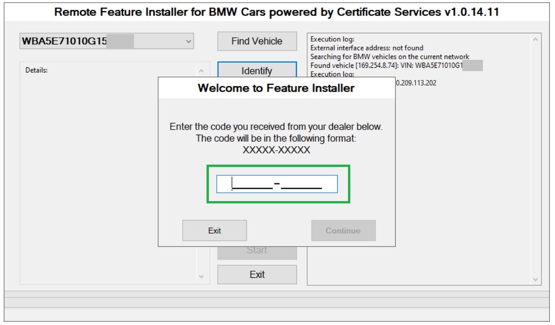Click the 'Welcome to Feature Installer' dialog title
555x325 pixels.
(276, 88)
